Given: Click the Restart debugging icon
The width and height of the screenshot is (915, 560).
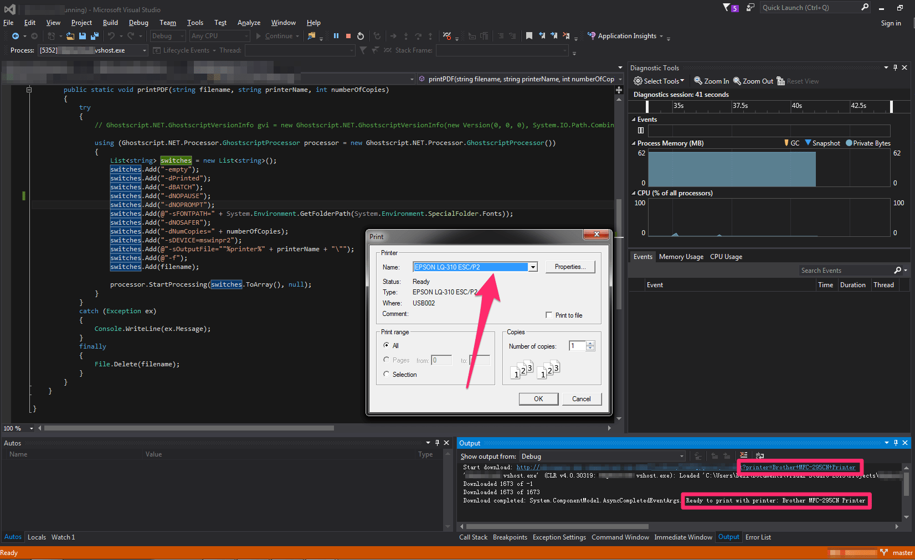Looking at the screenshot, I should pyautogui.click(x=361, y=36).
